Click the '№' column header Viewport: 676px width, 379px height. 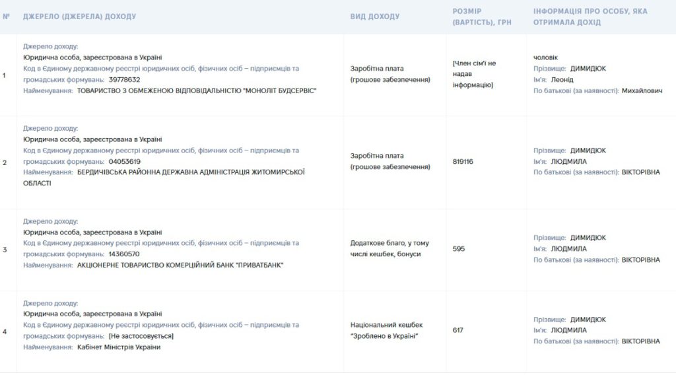click(6, 17)
